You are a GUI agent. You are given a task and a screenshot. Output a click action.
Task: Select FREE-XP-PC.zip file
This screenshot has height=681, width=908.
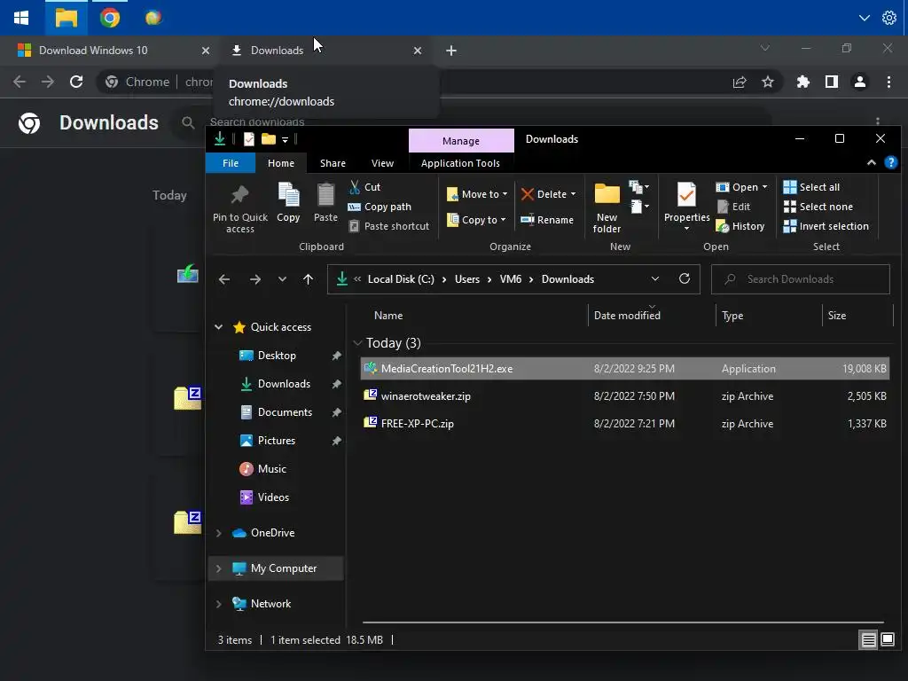click(625, 423)
